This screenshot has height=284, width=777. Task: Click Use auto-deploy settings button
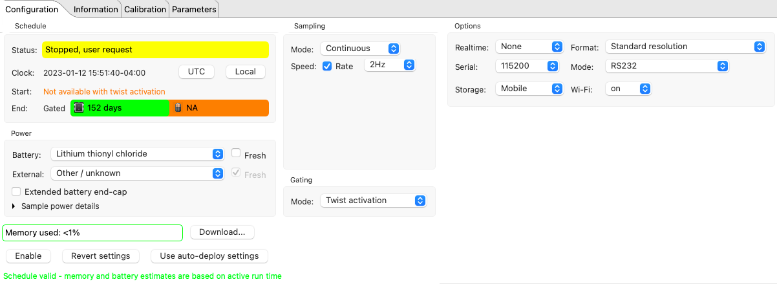click(209, 256)
